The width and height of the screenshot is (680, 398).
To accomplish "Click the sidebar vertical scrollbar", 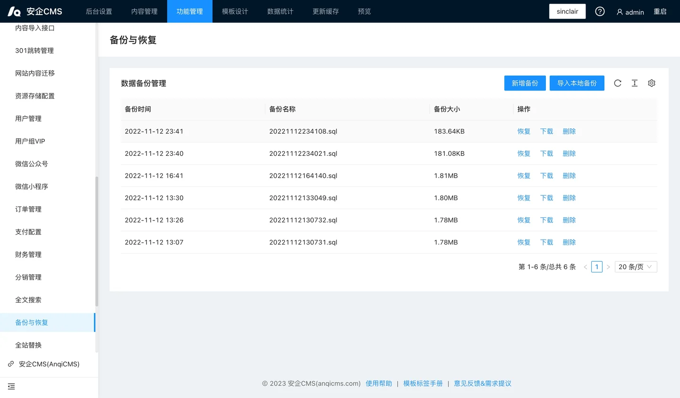I will 97,241.
